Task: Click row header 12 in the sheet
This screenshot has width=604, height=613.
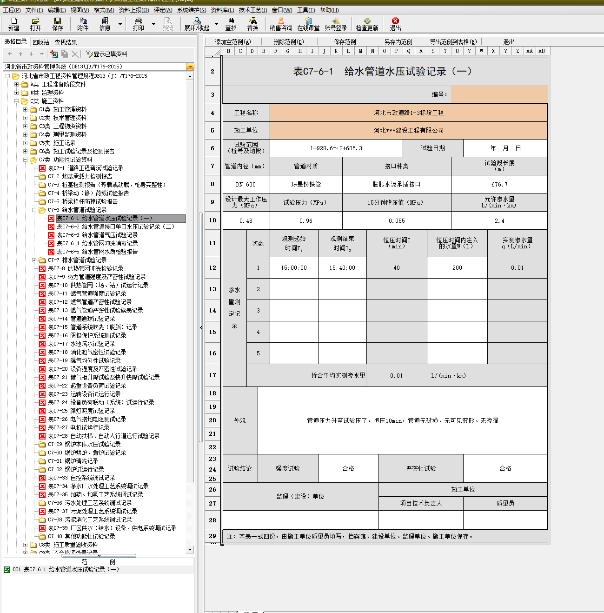Action: pos(212,268)
